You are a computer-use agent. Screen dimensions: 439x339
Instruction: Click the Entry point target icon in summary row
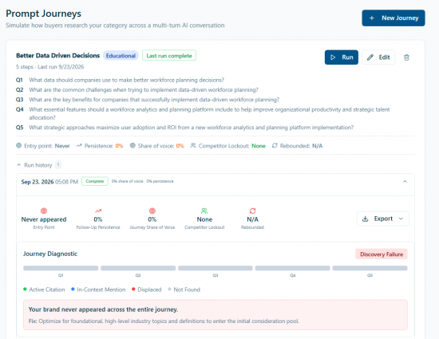(x=19, y=145)
